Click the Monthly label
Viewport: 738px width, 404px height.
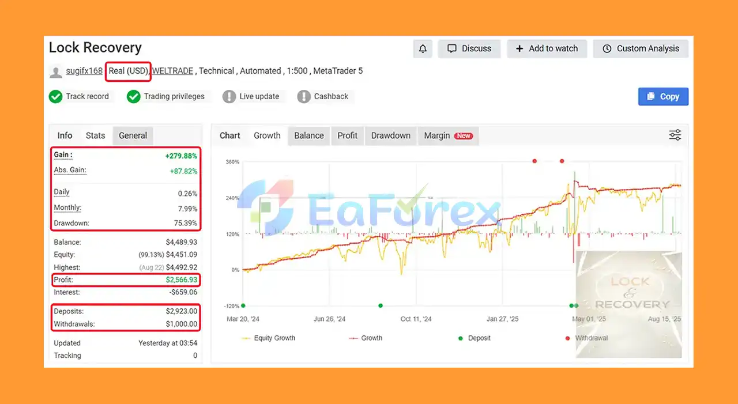67,207
